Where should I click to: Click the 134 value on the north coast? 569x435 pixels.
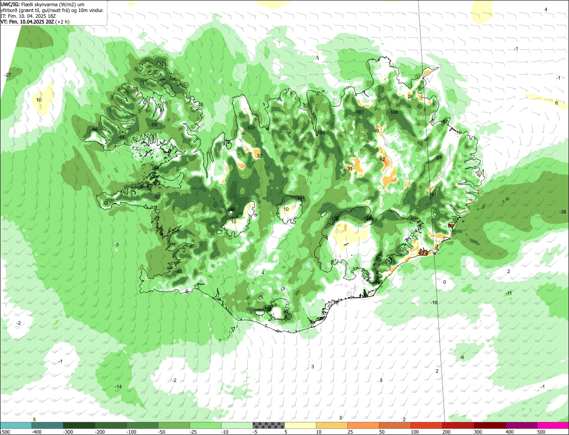[x=321, y=133]
